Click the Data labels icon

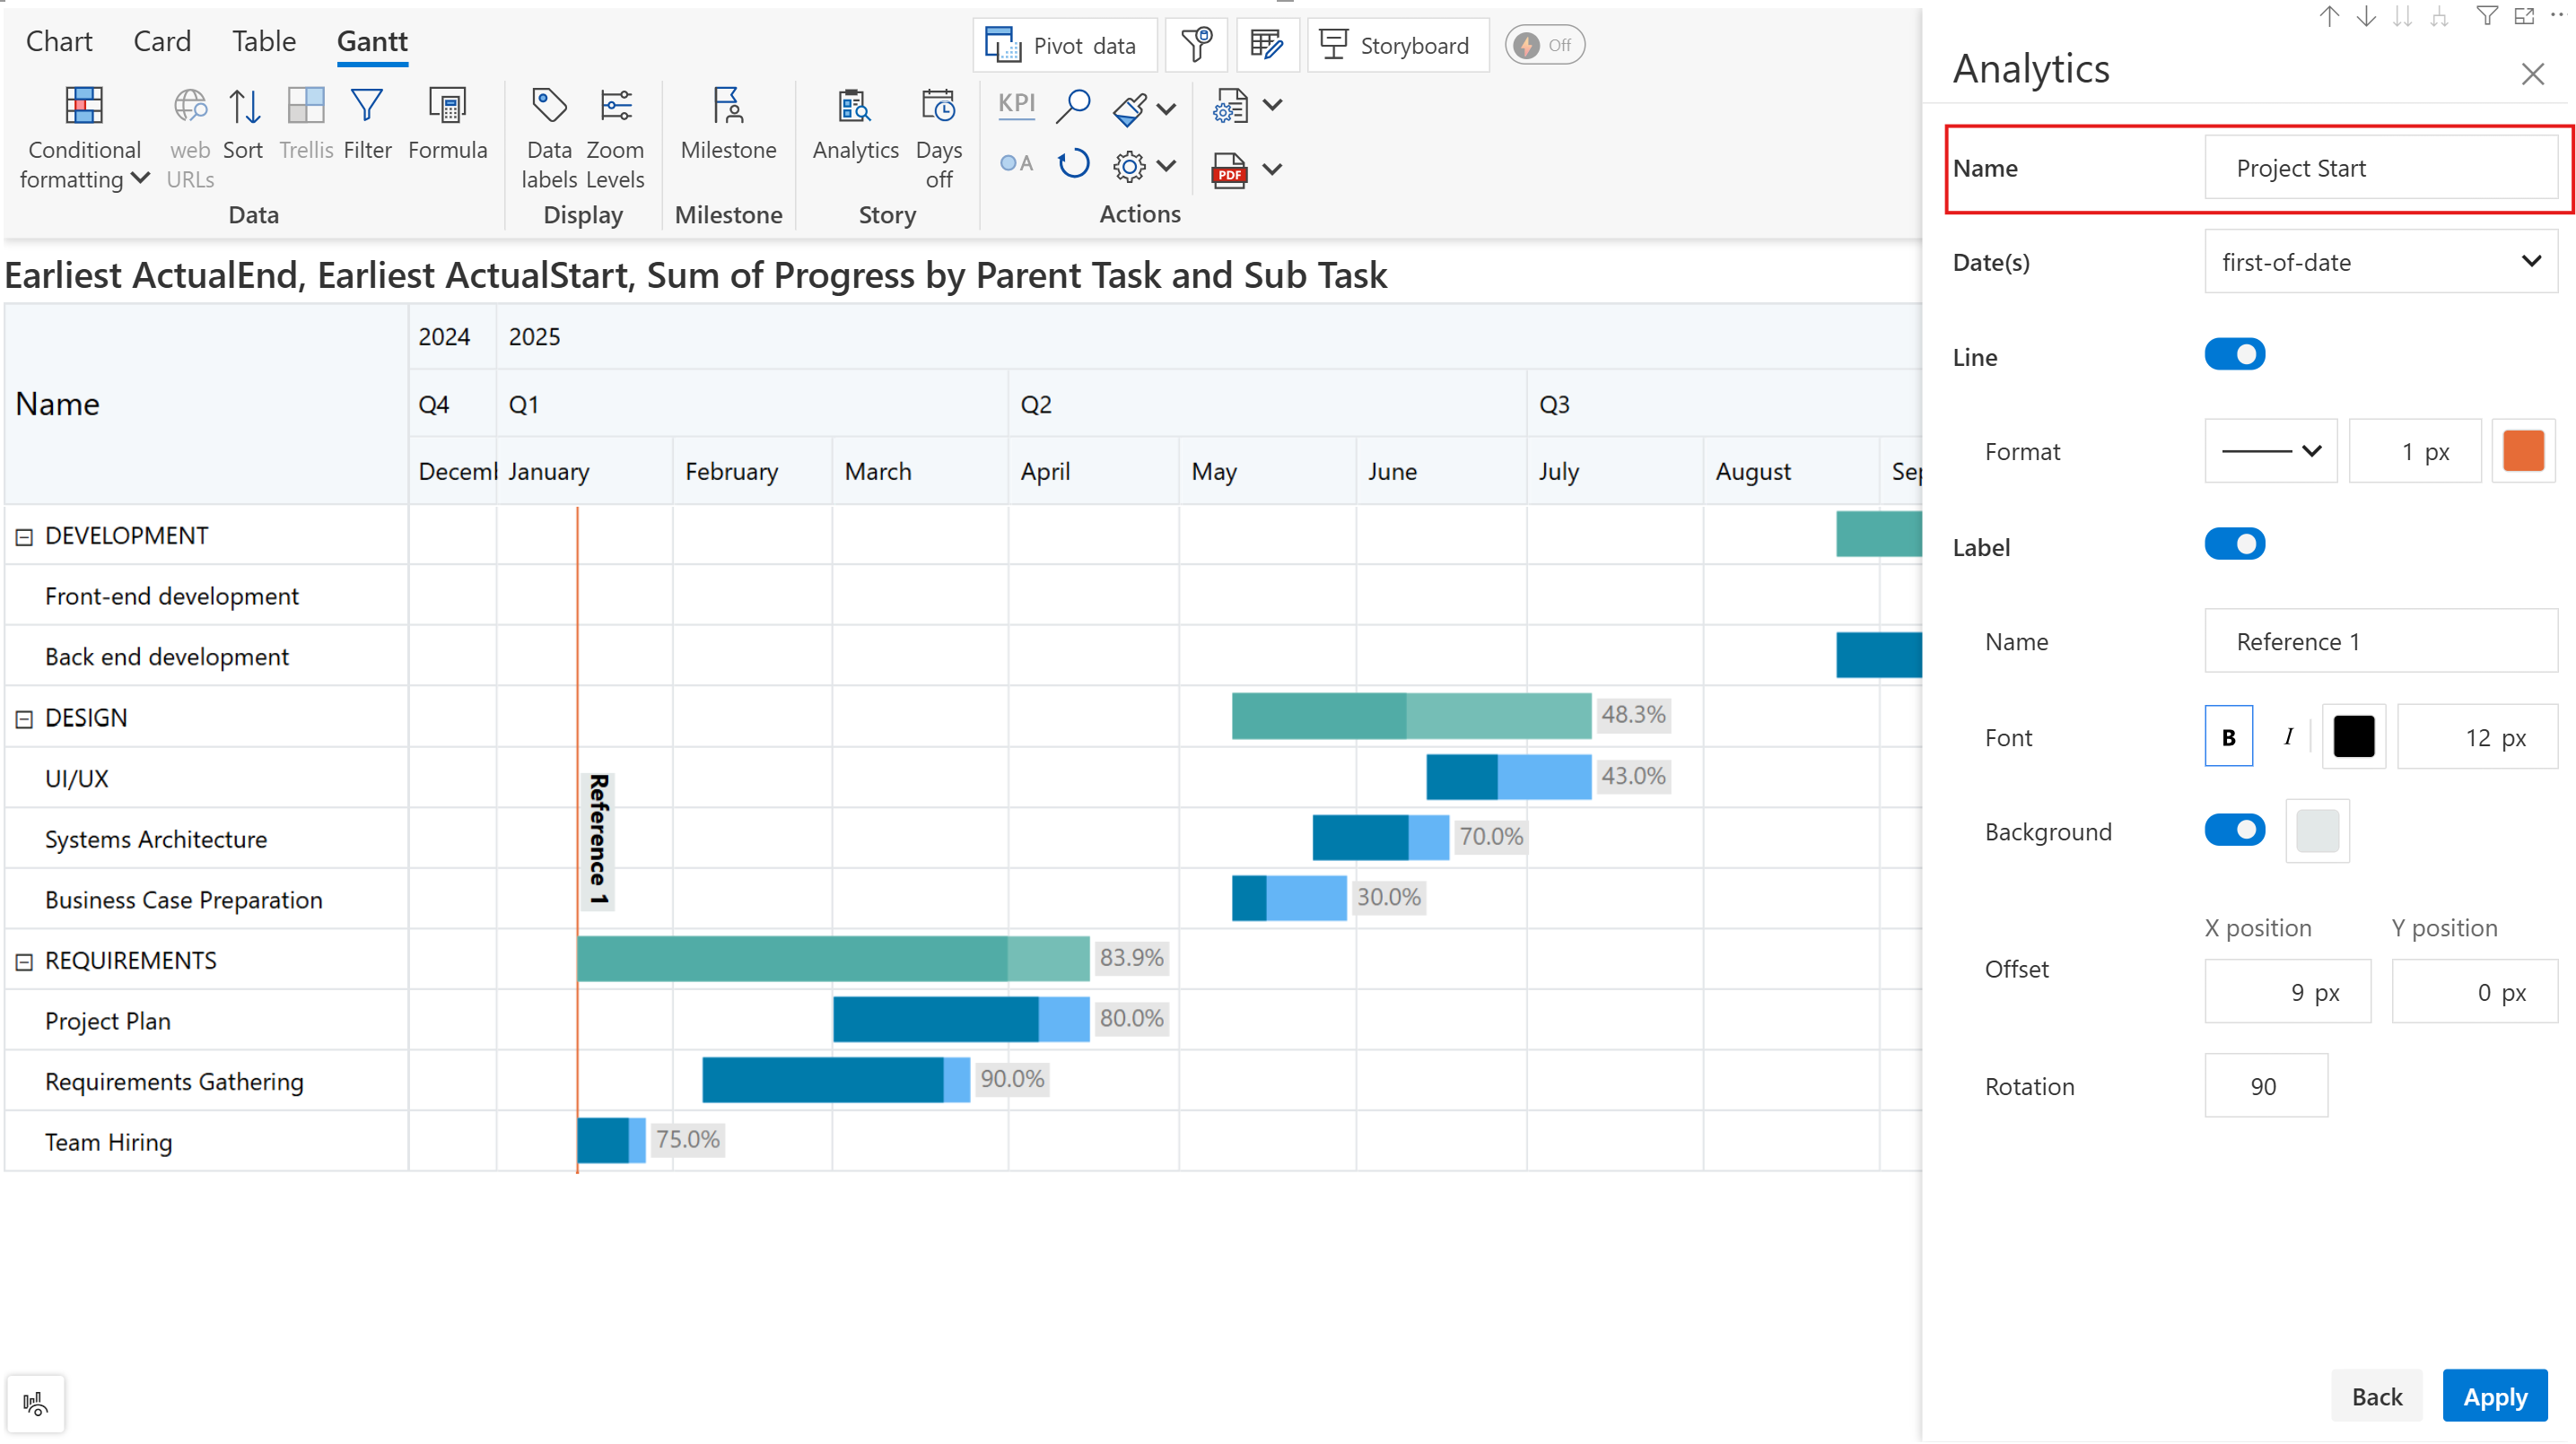(549, 107)
